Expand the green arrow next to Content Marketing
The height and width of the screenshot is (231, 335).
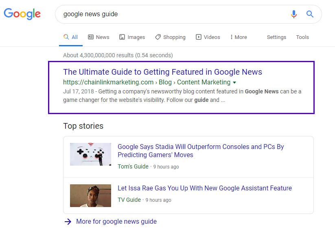[234, 82]
